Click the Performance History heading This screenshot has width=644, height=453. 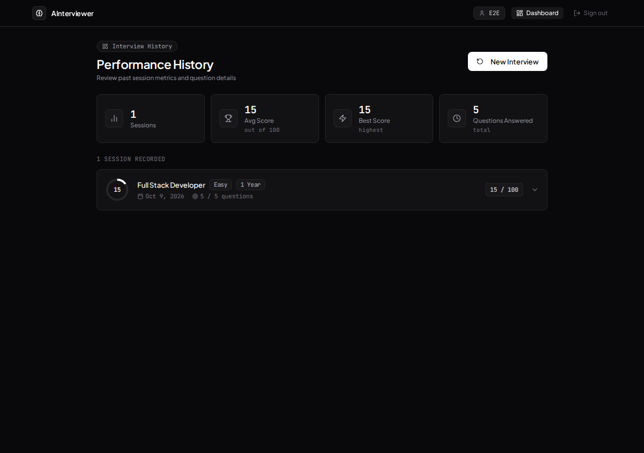point(155,64)
